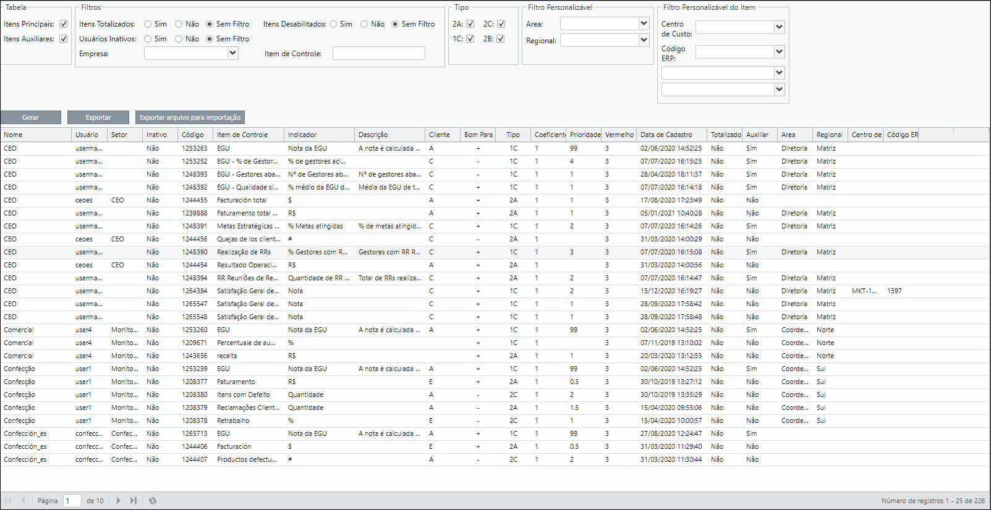Open the last unlabeled item filter dropdown
Screen dimensions: 991x510
pyautogui.click(x=779, y=90)
